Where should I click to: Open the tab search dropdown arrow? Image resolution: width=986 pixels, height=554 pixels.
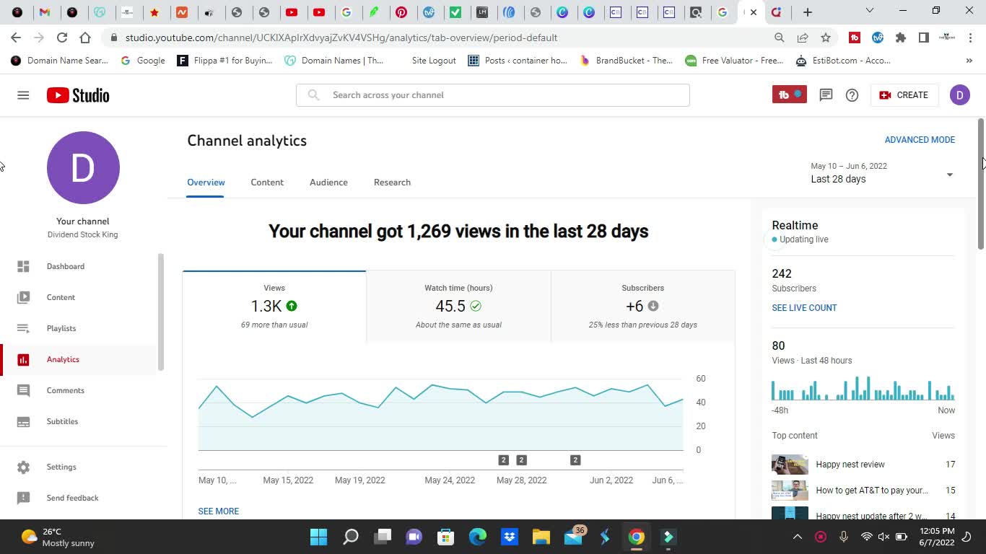coord(870,11)
